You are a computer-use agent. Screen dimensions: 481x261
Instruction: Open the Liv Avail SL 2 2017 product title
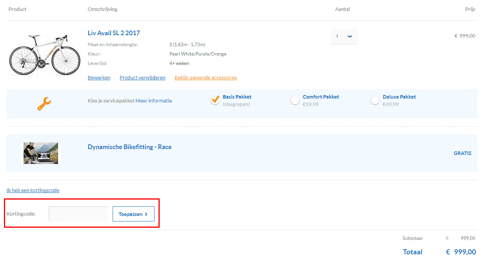point(114,33)
